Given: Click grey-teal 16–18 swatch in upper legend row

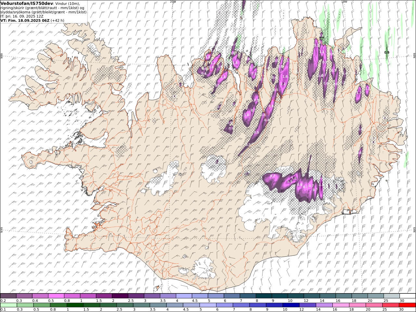Looking at the screenshot, I should point(344,296).
